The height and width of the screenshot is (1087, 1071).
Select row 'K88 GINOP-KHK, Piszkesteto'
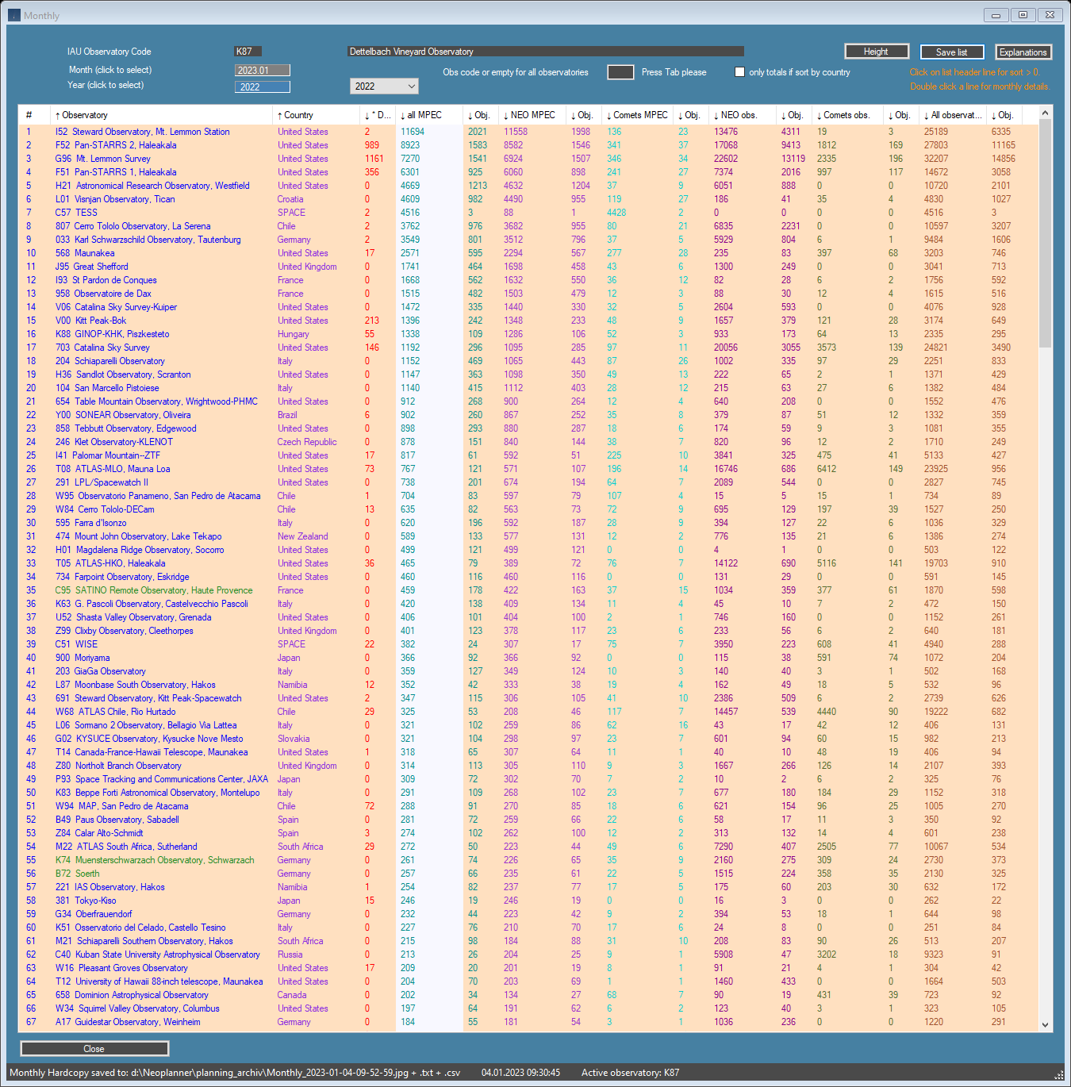[528, 334]
